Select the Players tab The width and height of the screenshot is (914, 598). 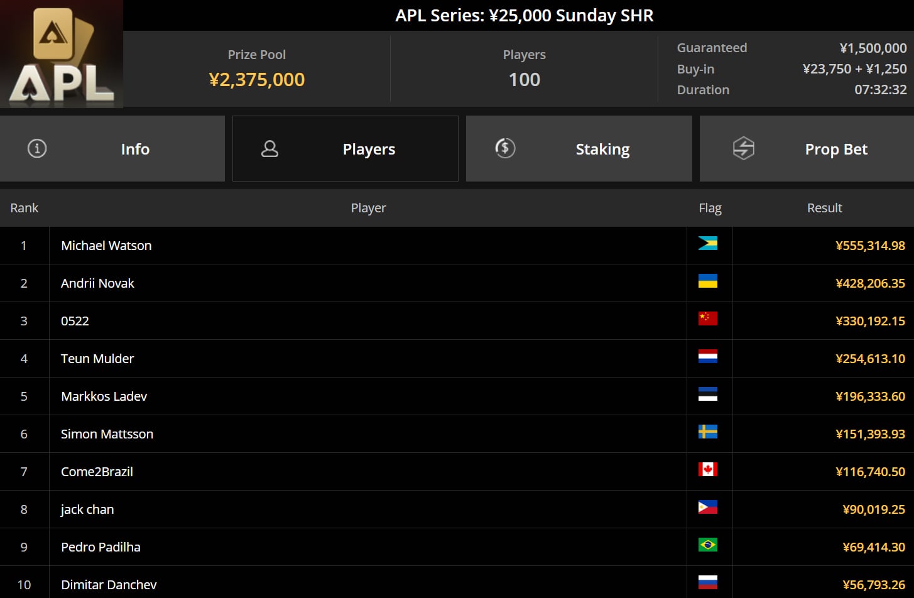point(345,149)
